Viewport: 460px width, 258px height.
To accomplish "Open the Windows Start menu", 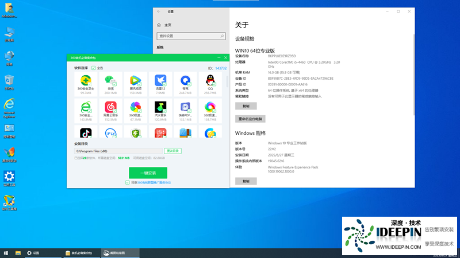I will (x=6, y=253).
